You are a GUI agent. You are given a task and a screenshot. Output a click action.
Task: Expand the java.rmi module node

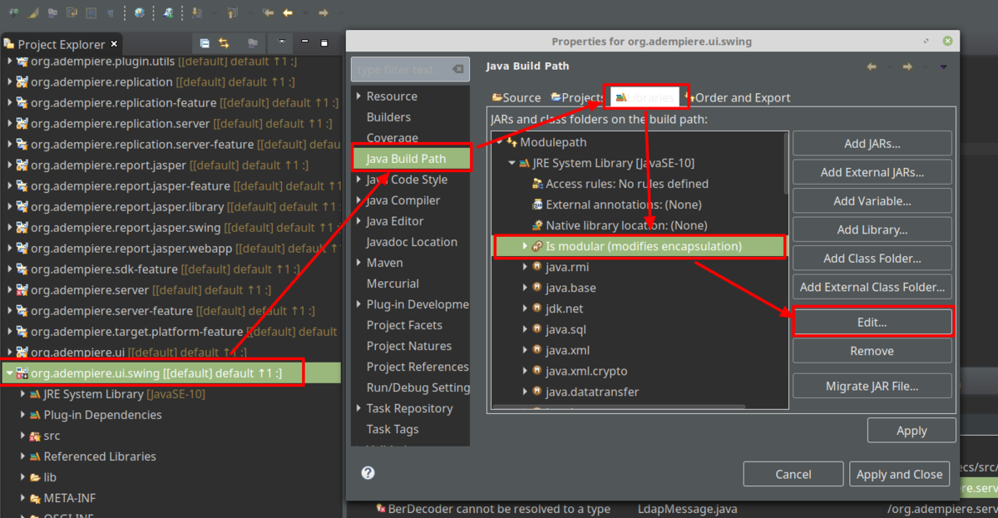(x=525, y=267)
